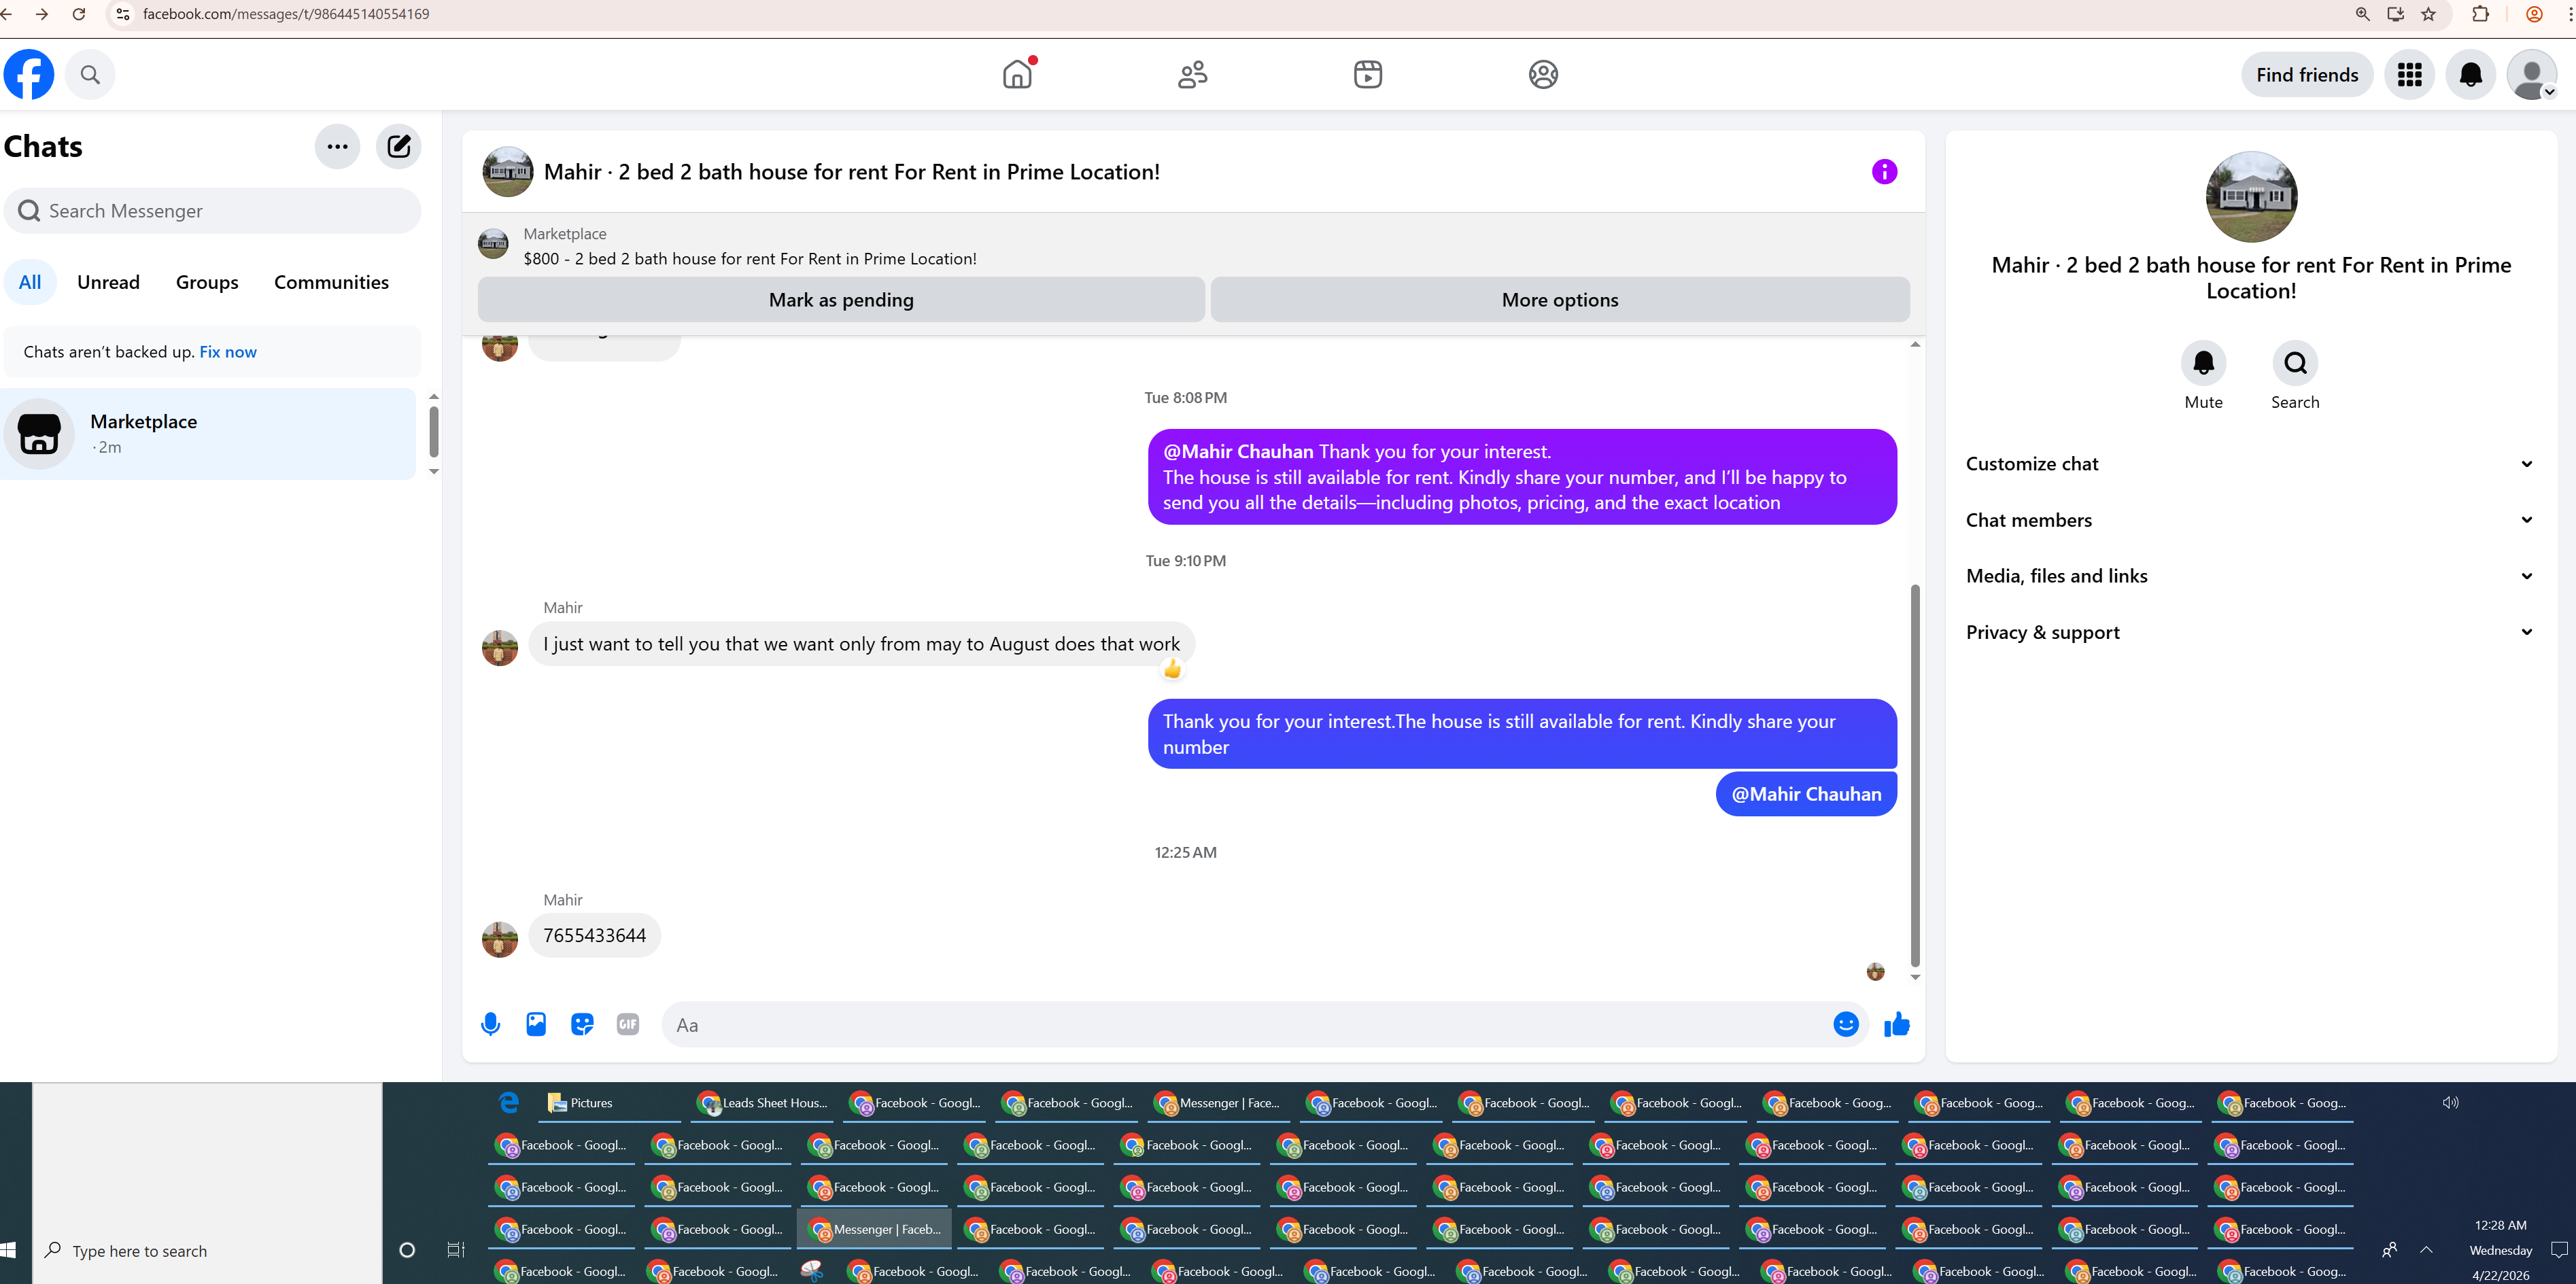
Task: Open the Facebook menu grid icon
Action: tap(2409, 75)
